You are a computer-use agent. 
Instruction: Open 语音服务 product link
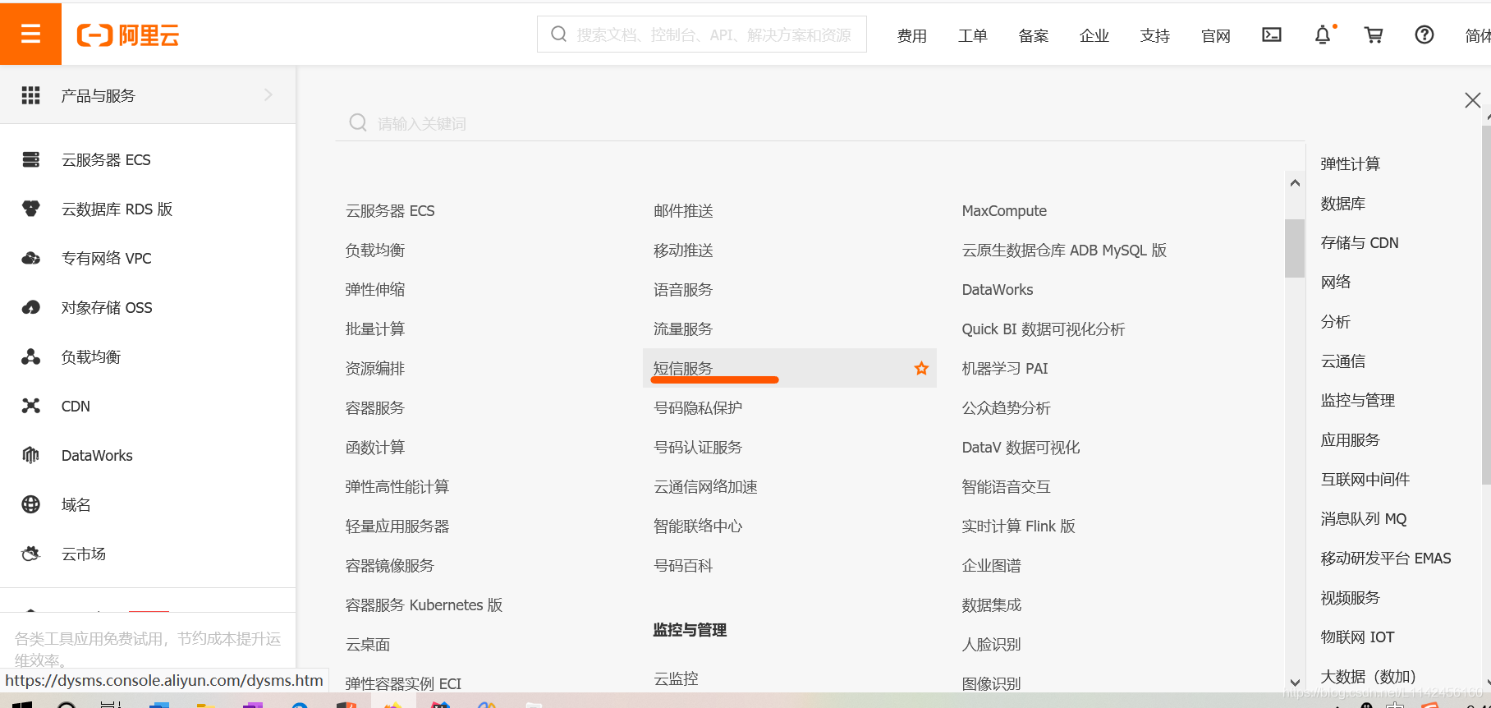683,289
